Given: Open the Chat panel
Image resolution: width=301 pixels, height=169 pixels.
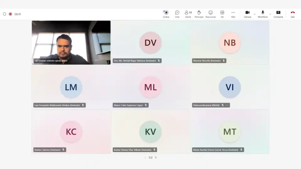Looking at the screenshot, I should click(x=177, y=14).
